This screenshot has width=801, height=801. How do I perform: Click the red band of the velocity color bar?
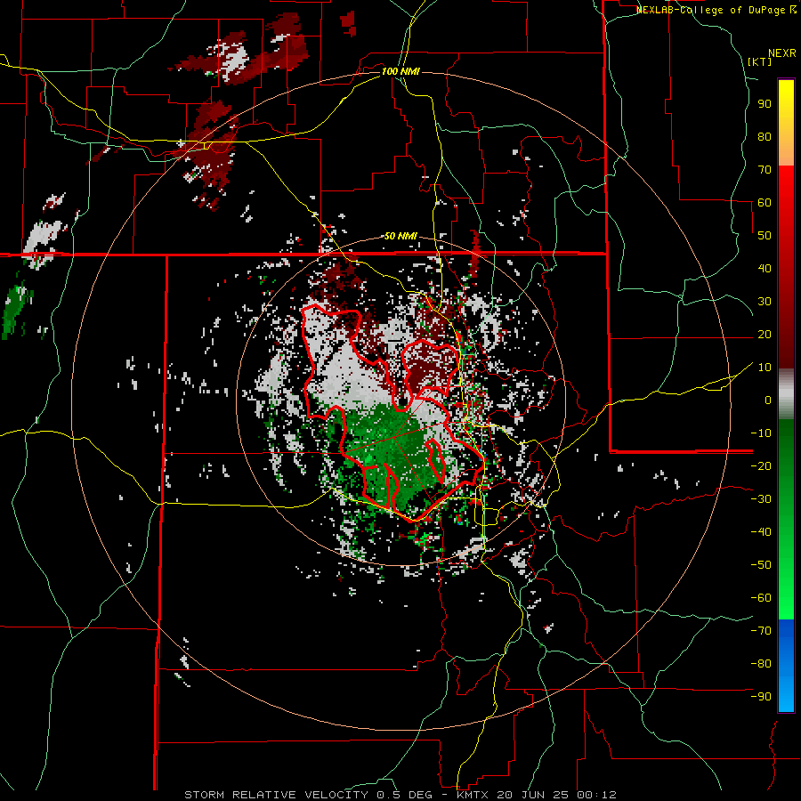coord(786,267)
